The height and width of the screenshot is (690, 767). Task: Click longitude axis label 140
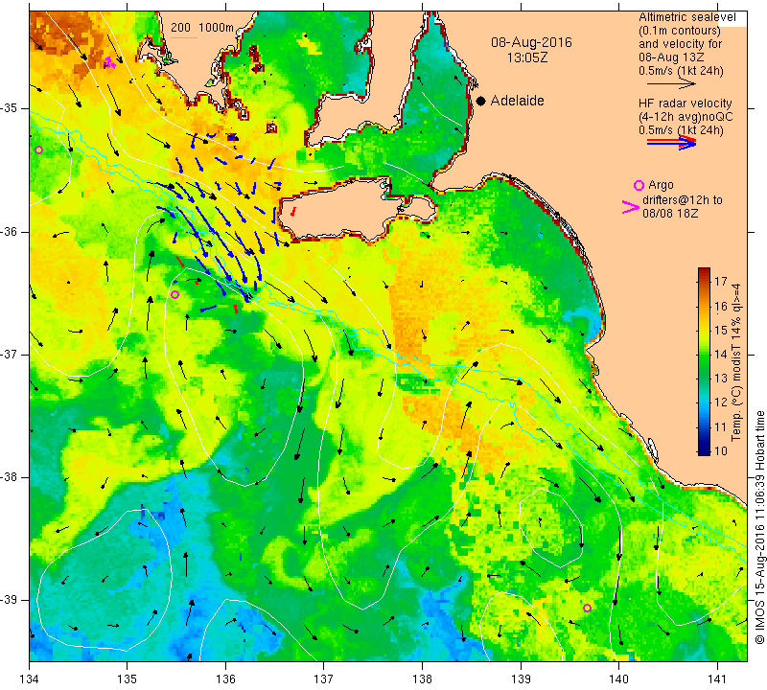point(618,679)
